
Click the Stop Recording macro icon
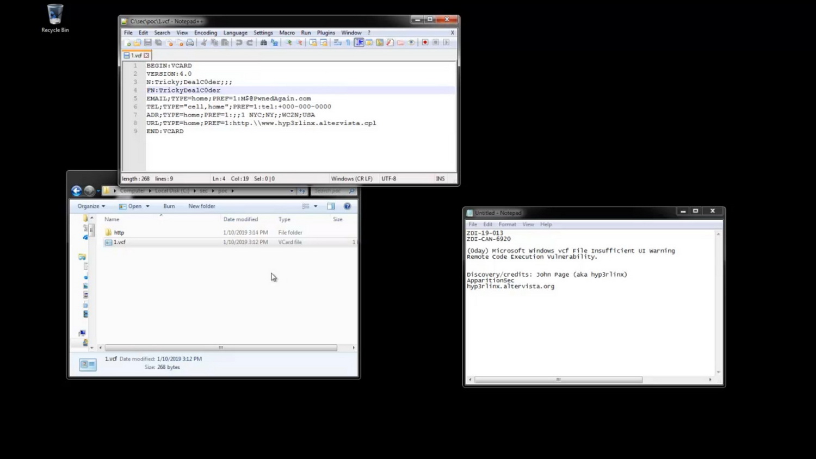(x=436, y=42)
